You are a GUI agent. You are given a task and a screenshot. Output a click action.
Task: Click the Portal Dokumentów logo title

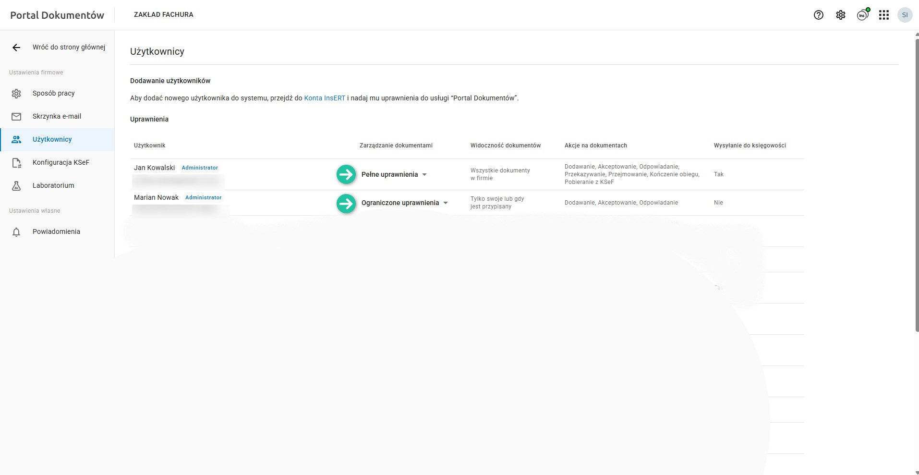tap(57, 15)
